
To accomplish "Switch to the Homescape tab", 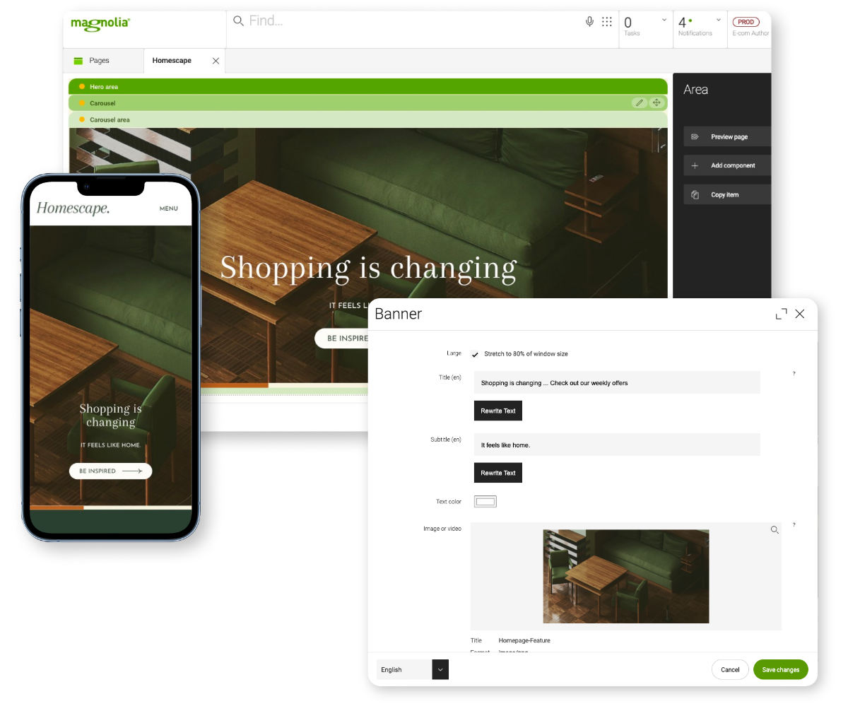I will (x=172, y=61).
